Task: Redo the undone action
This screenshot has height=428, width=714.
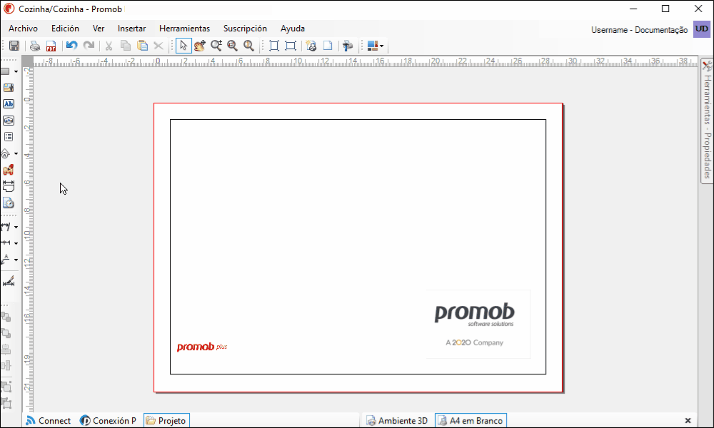Action: [89, 46]
